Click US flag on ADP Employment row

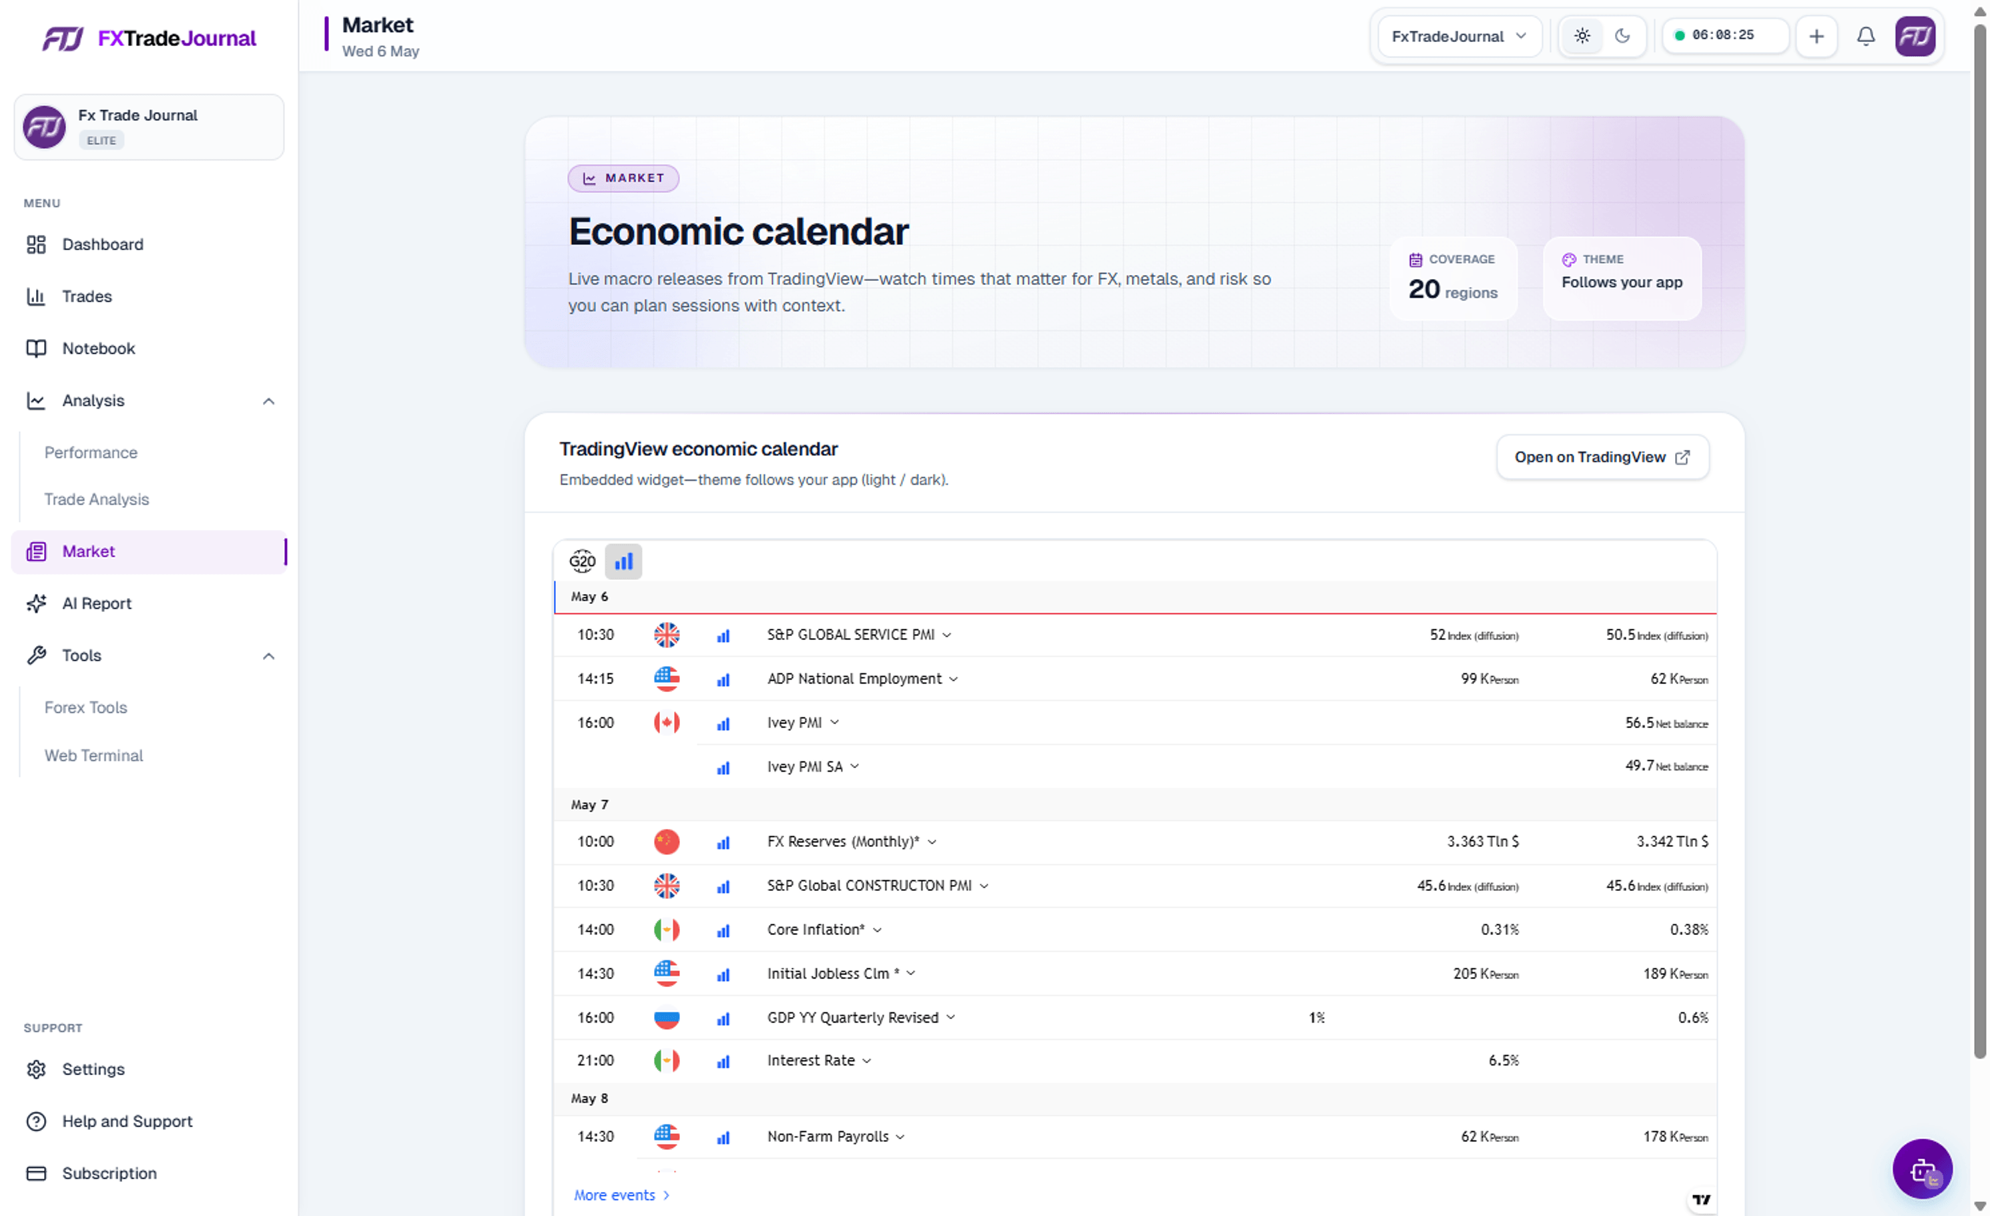coord(666,678)
